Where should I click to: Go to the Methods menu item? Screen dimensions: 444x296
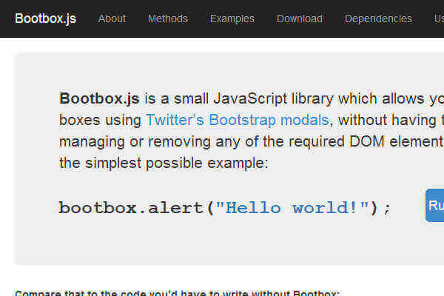coord(167,18)
